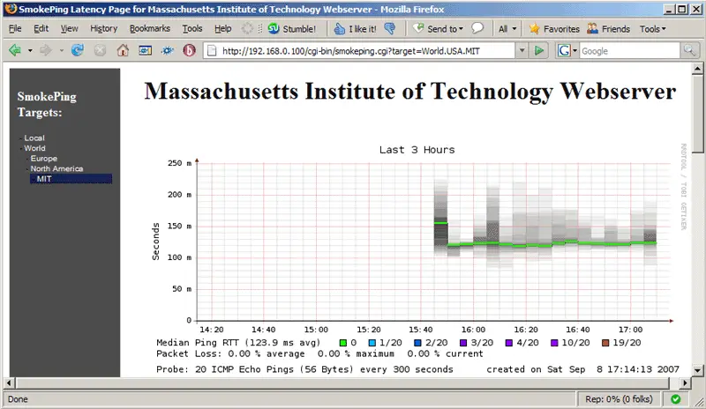Image resolution: width=706 pixels, height=409 pixels.
Task: Click the vertical scrollbar down arrow
Action: click(697, 370)
